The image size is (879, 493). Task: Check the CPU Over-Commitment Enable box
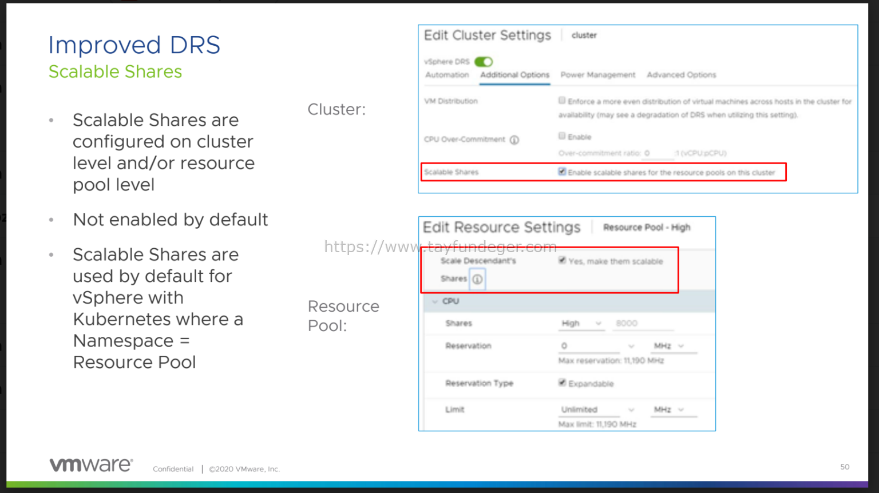562,136
